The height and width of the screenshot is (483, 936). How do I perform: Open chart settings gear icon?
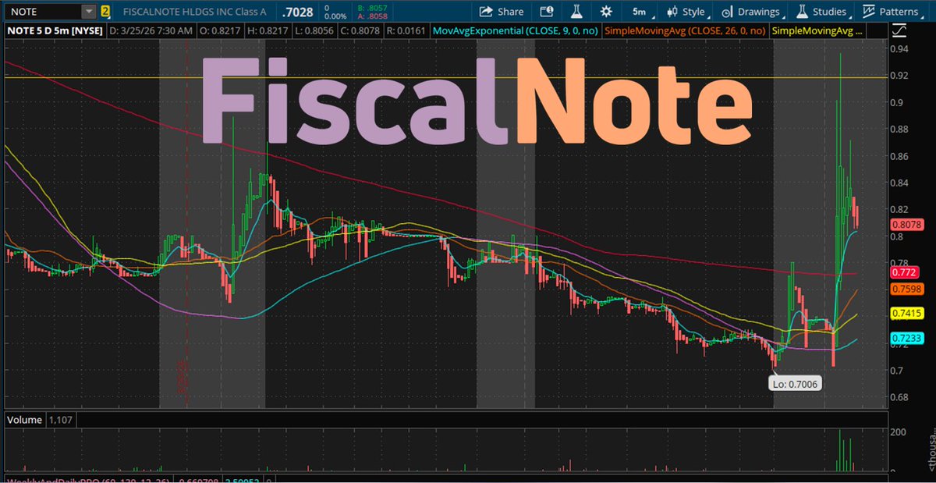coord(606,12)
